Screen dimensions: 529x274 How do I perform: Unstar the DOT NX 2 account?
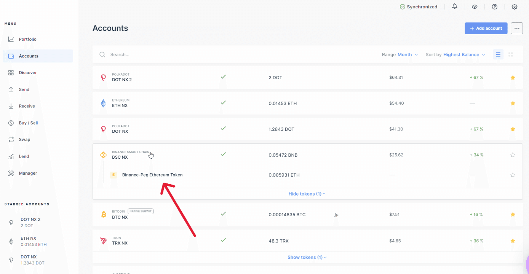click(513, 78)
